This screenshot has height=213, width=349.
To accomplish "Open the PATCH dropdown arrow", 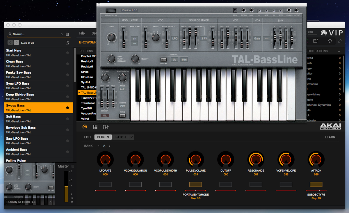I will pos(132,137).
